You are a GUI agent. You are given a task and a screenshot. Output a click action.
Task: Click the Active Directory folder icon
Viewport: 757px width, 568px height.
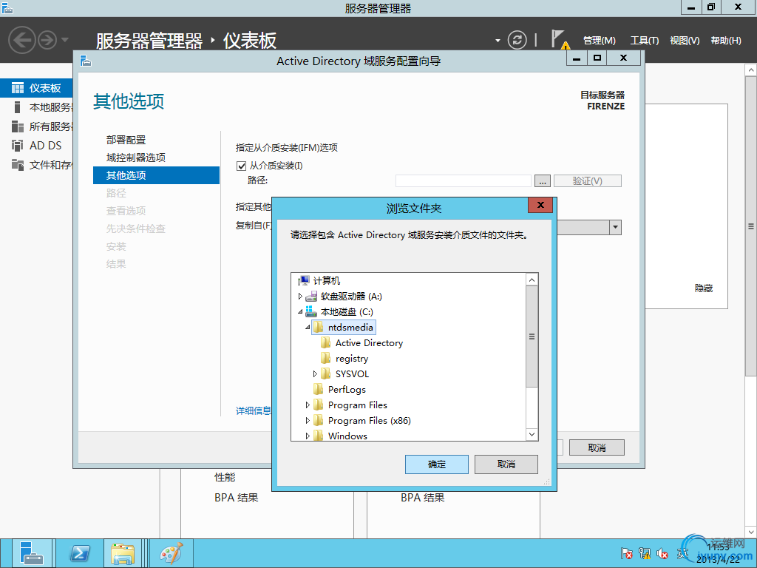click(x=326, y=343)
